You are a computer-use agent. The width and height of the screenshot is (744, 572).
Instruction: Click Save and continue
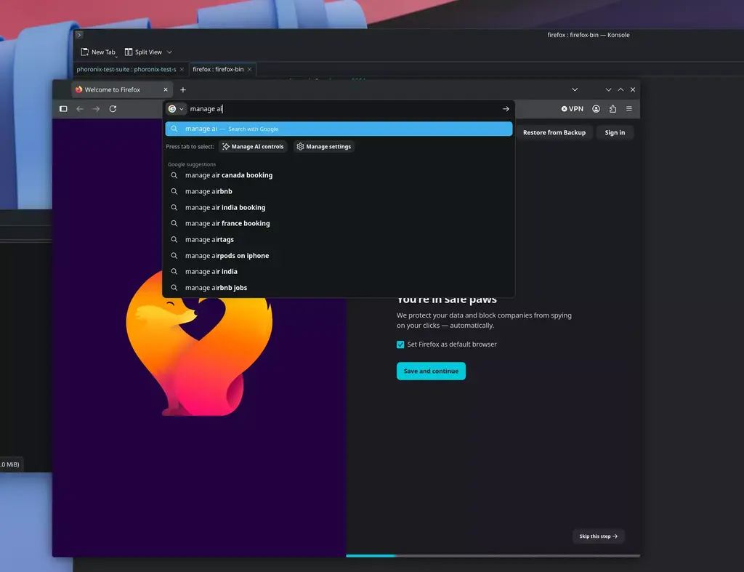click(x=431, y=371)
